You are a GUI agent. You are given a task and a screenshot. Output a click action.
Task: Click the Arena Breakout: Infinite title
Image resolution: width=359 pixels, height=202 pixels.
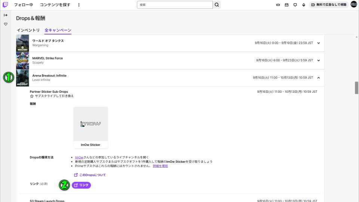coord(49,76)
